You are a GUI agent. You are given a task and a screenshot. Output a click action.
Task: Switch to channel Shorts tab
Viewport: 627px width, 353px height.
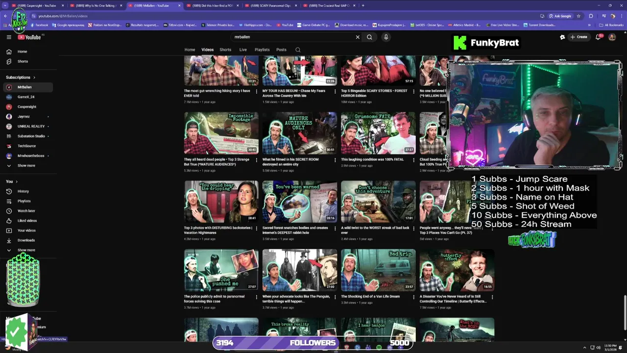(225, 50)
